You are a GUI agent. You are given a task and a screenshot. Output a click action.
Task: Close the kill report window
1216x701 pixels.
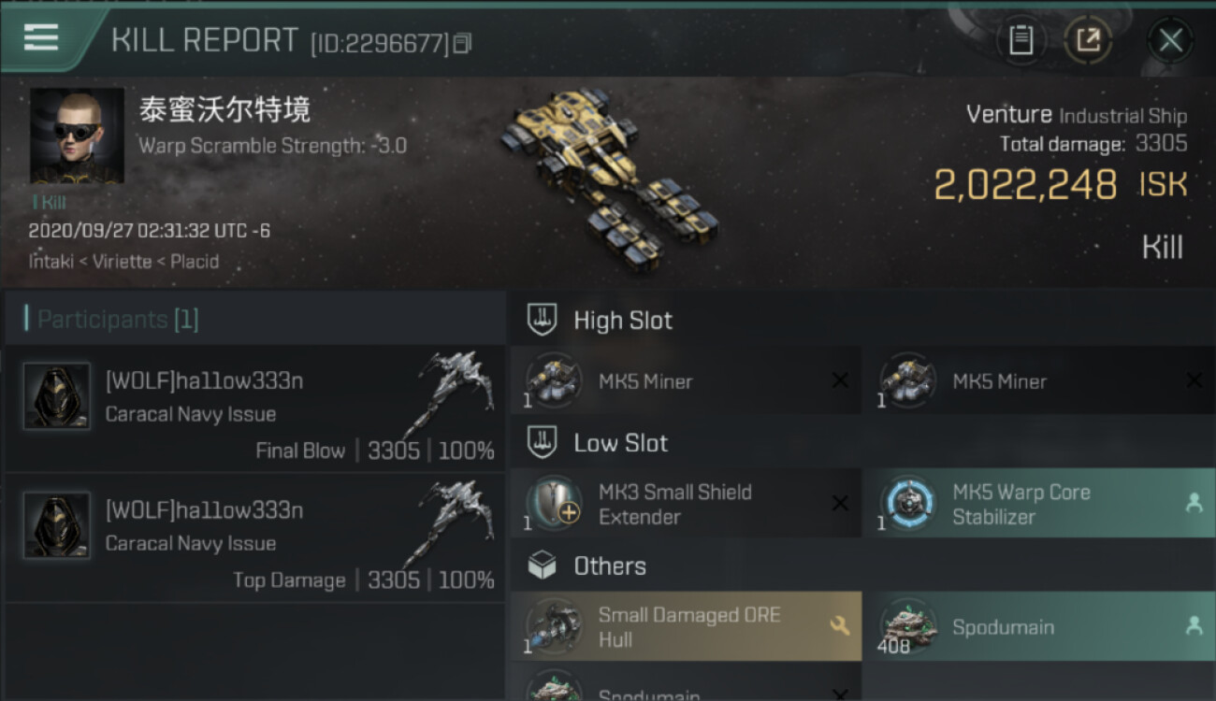point(1170,40)
